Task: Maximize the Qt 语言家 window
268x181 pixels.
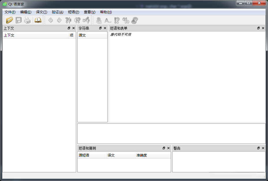Action: (x=248, y=3)
